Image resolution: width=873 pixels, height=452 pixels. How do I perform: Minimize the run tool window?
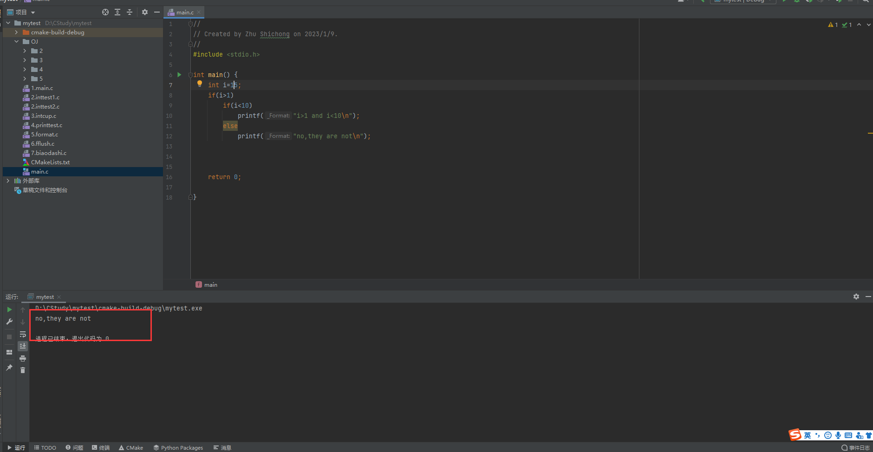[x=868, y=297]
